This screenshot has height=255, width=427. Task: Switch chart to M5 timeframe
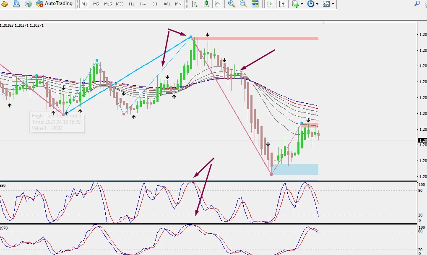[96, 4]
